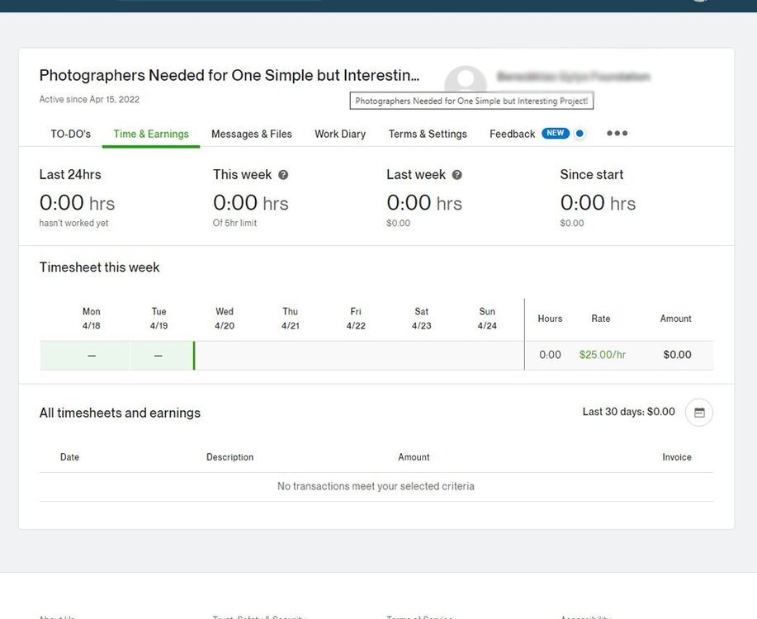The height and width of the screenshot is (619, 757).
Task: Click 'Last 30 days: $0.00' text
Action: tap(628, 412)
